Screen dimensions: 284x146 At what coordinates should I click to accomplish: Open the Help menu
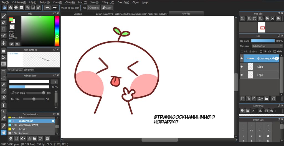[x=145, y=2]
